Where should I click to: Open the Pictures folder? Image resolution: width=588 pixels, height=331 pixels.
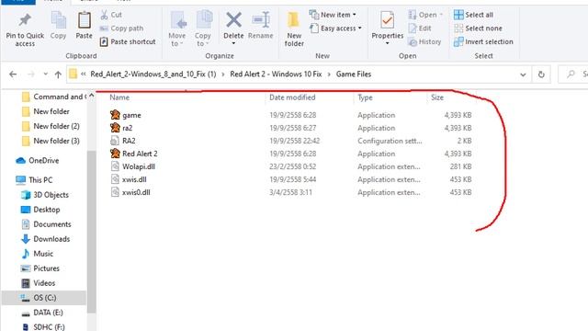click(x=40, y=268)
